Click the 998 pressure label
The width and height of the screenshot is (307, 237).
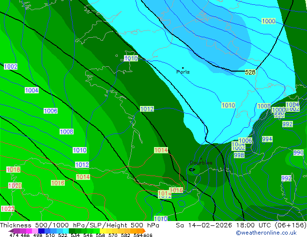[x=239, y=155]
